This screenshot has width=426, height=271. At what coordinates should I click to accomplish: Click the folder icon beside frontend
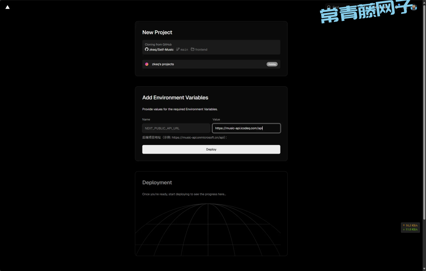coord(192,49)
